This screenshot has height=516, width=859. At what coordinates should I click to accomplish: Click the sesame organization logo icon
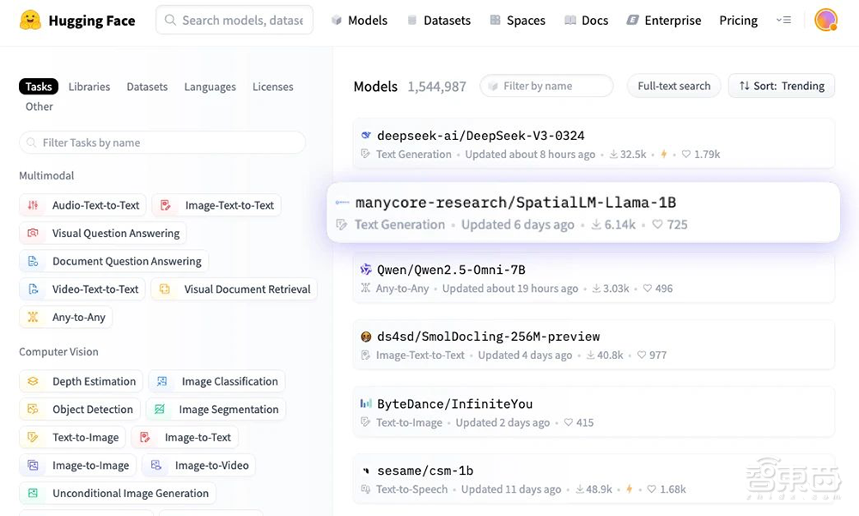pos(366,470)
